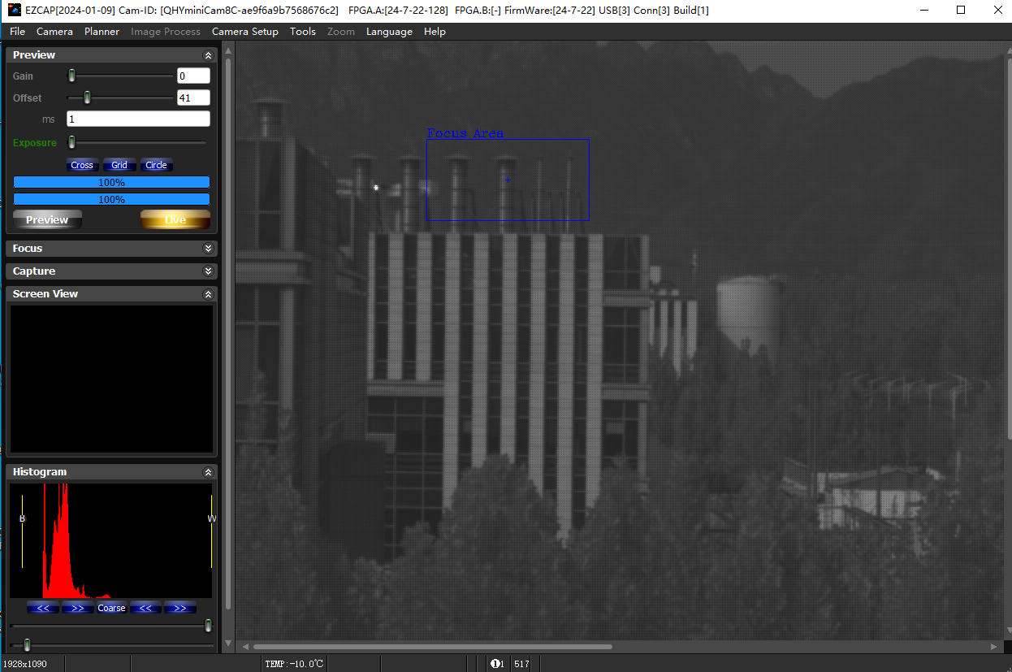Click the gold Live button
Image resolution: width=1012 pixels, height=672 pixels.
coord(175,219)
